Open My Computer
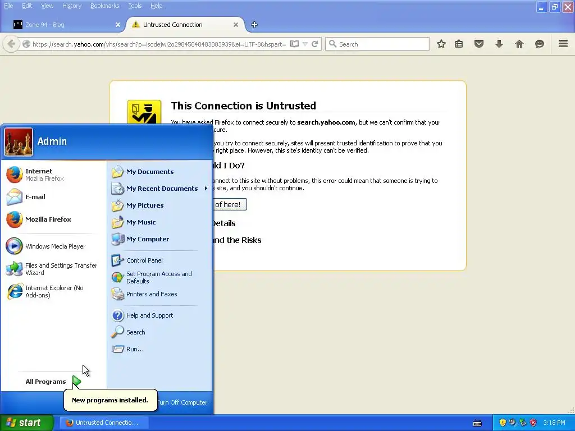Image resolution: width=575 pixels, height=431 pixels. tap(160, 239)
